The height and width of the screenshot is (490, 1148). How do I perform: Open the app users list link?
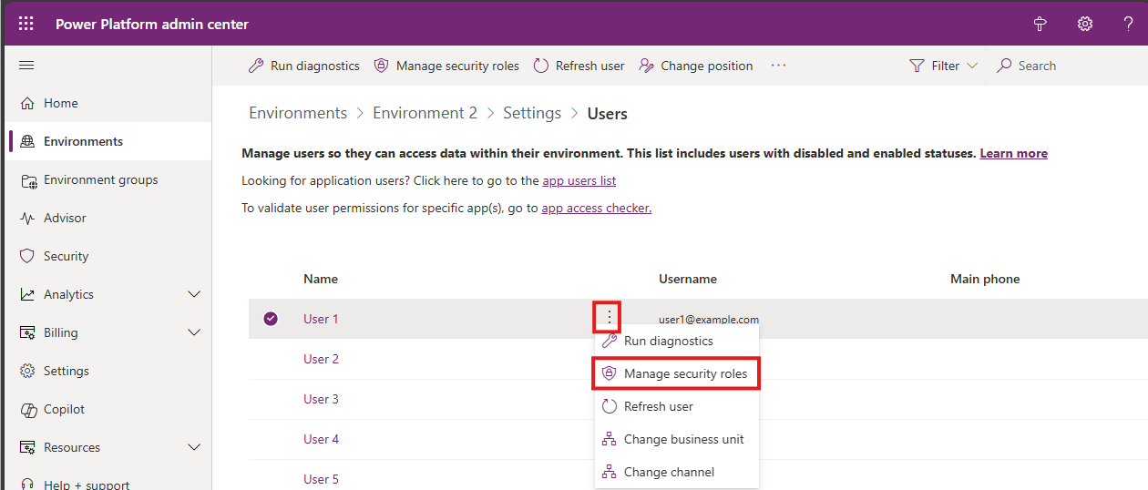(x=579, y=180)
